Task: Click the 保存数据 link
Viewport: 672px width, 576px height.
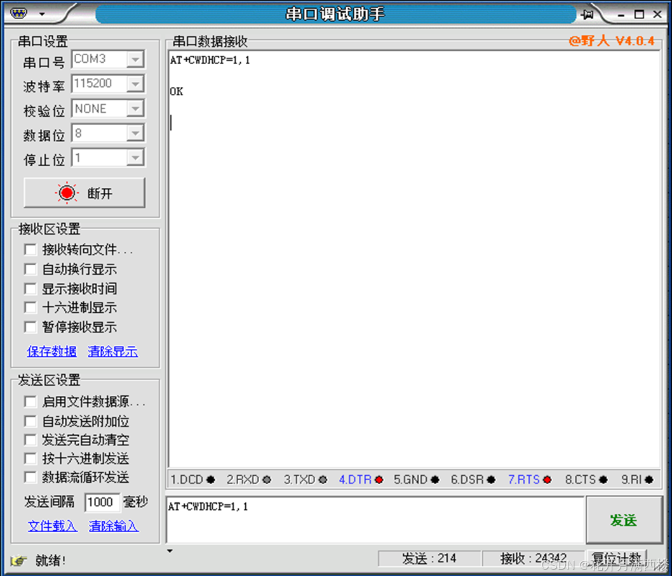Action: [x=52, y=351]
